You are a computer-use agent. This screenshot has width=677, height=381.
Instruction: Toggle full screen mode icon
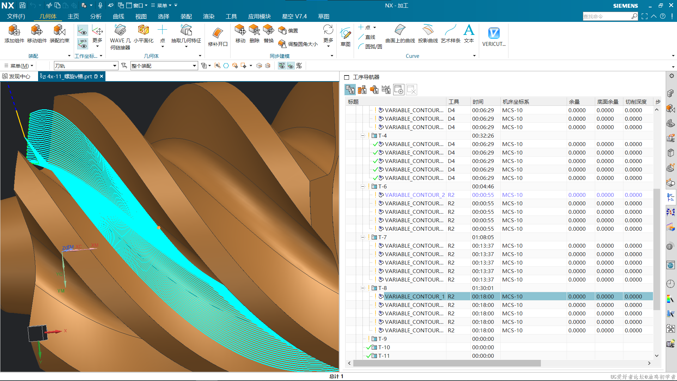pos(645,16)
